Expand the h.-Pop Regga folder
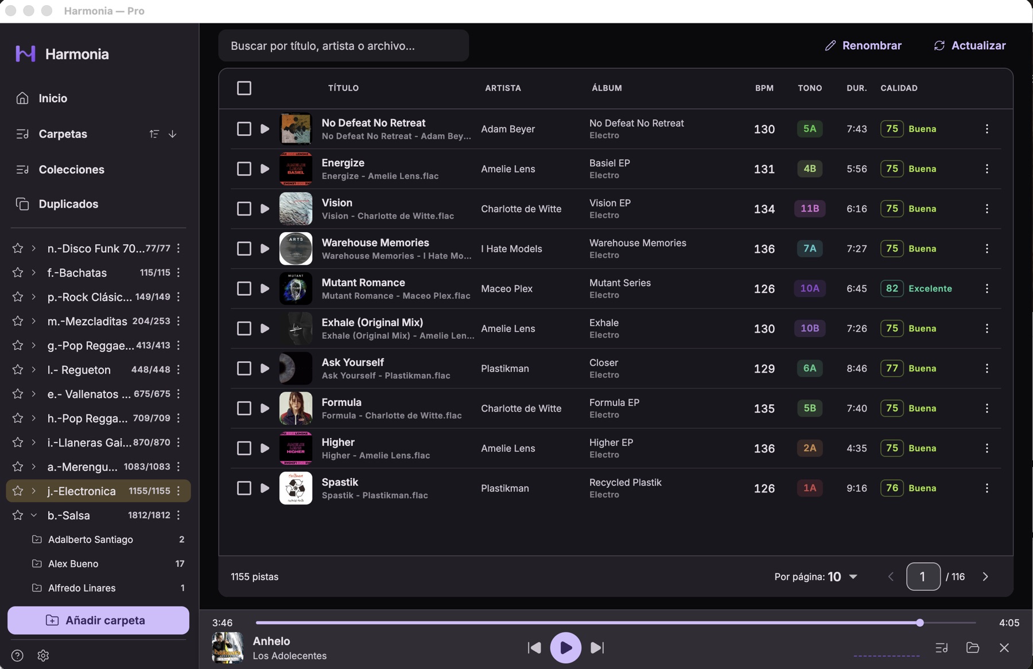Viewport: 1033px width, 669px height. point(34,418)
